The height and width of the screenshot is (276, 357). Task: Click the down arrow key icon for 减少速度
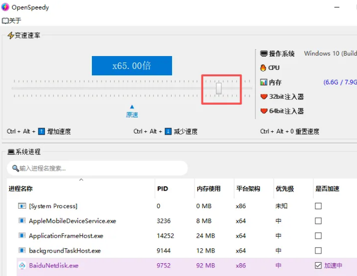[x=168, y=131]
